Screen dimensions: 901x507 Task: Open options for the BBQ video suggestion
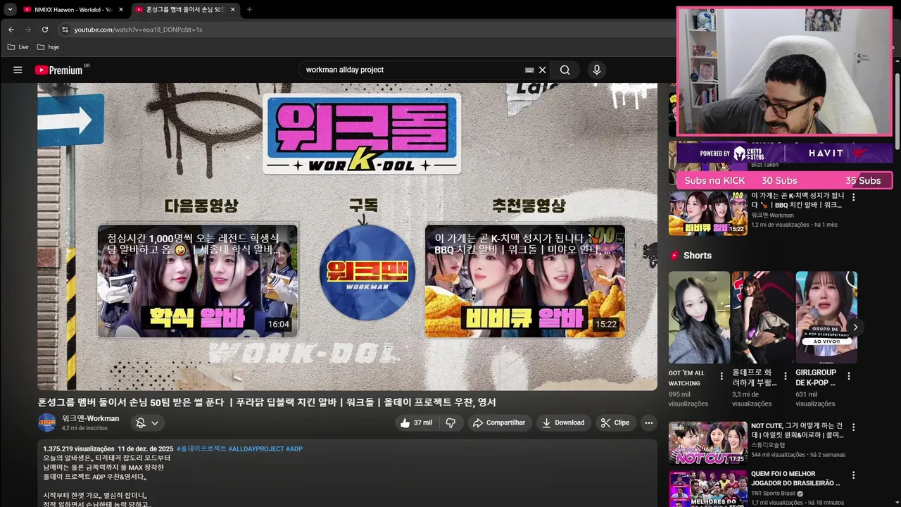(x=853, y=198)
